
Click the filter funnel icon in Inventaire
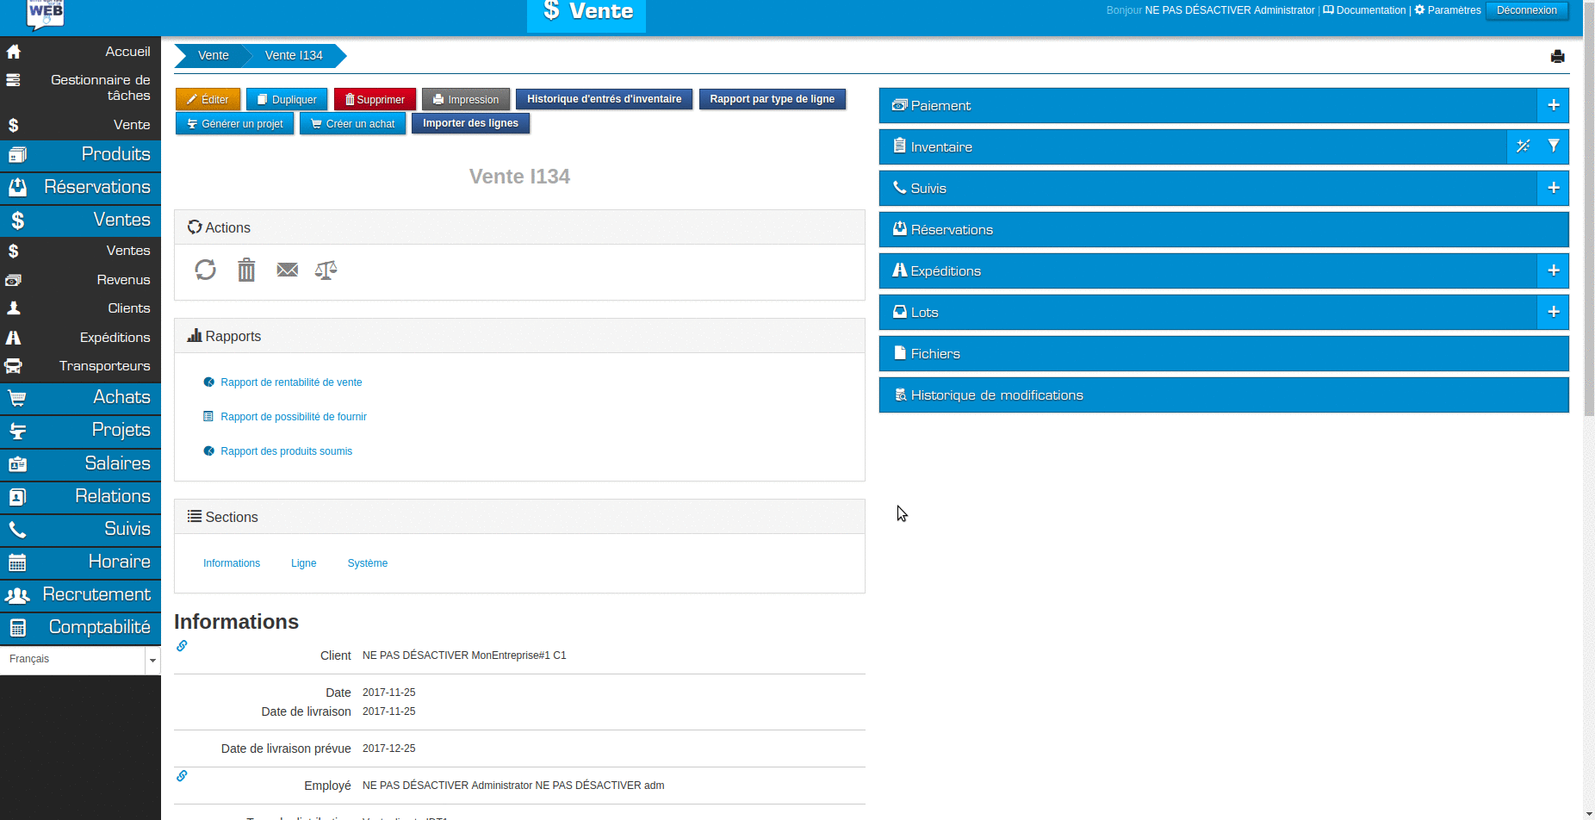[x=1553, y=146]
